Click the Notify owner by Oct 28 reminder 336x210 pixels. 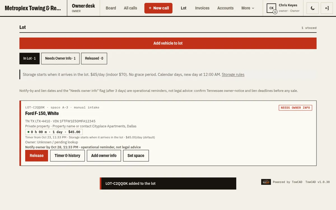[83, 147]
